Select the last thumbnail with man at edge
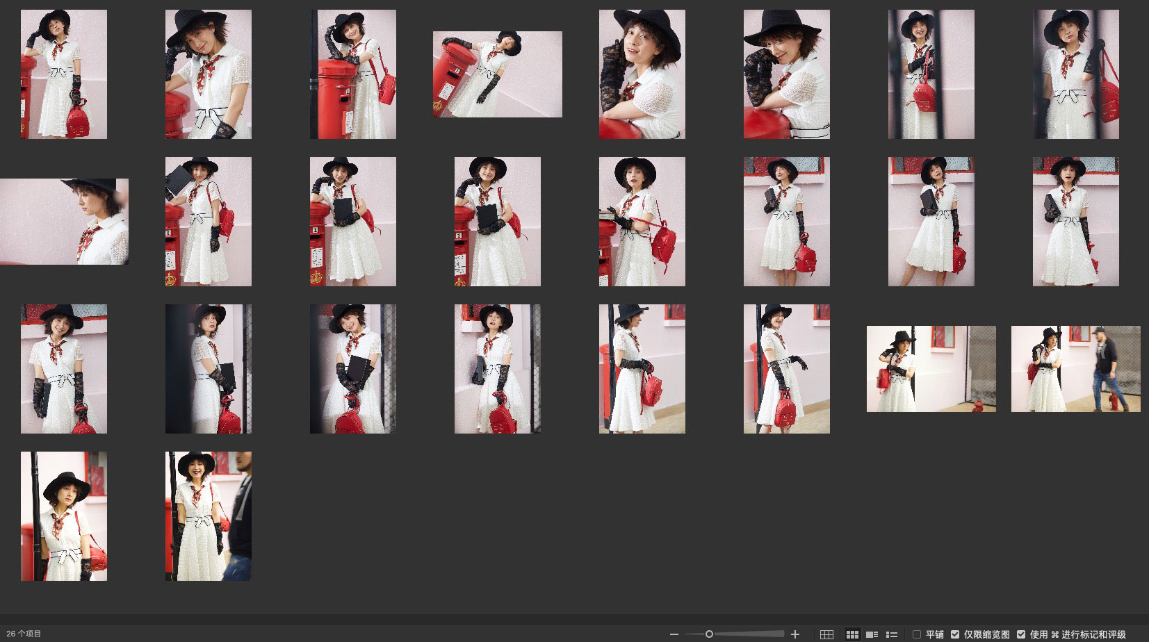Viewport: 1149px width, 642px height. [x=209, y=516]
